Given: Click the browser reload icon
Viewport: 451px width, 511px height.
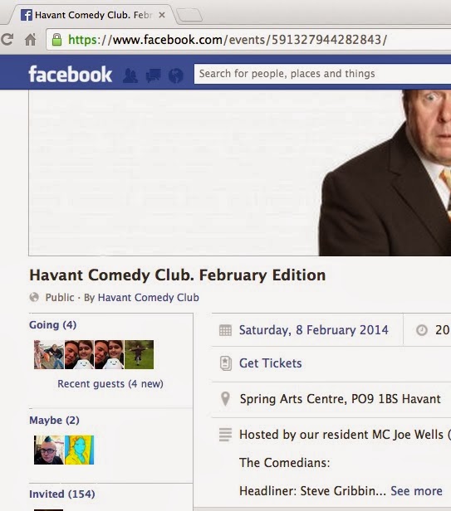Looking at the screenshot, I should coord(7,40).
